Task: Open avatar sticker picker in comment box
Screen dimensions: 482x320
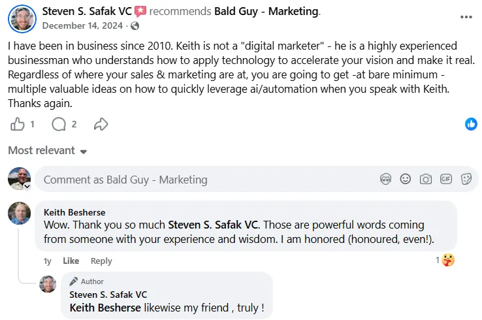Action: coord(386,179)
